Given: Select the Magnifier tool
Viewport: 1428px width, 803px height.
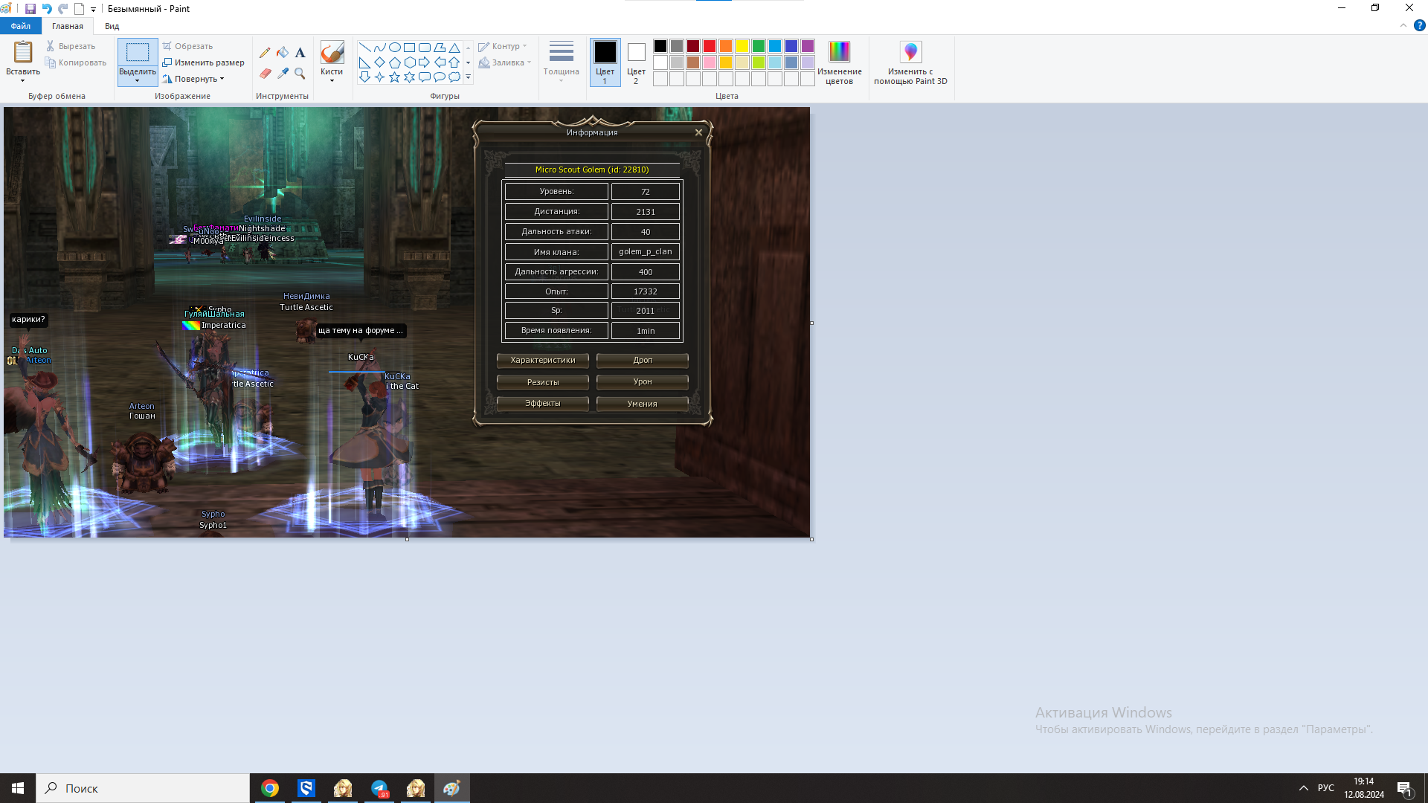Looking at the screenshot, I should (x=300, y=74).
